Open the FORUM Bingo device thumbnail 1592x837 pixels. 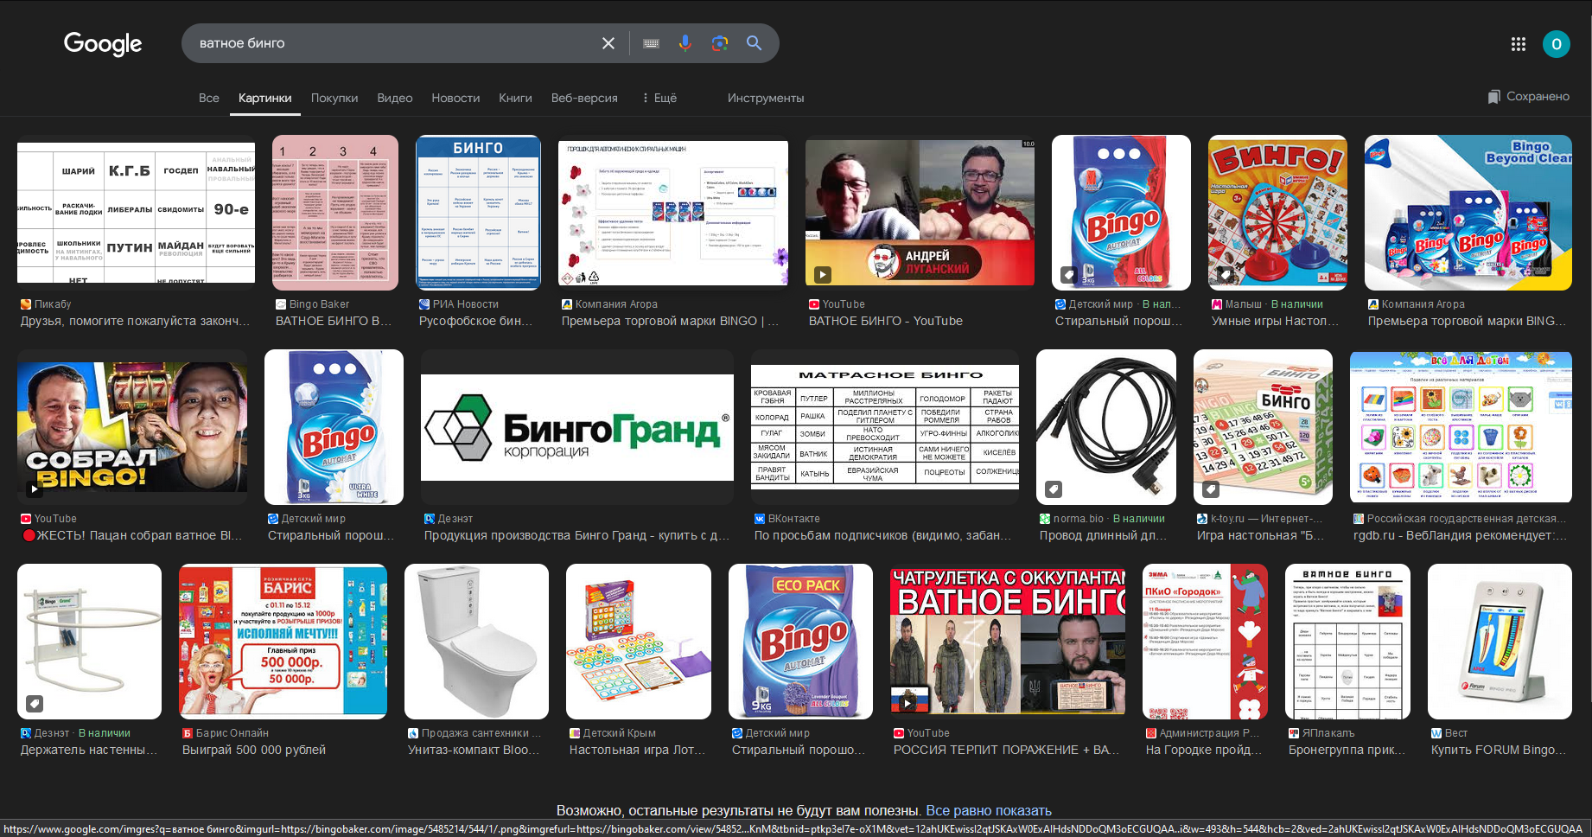1500,642
